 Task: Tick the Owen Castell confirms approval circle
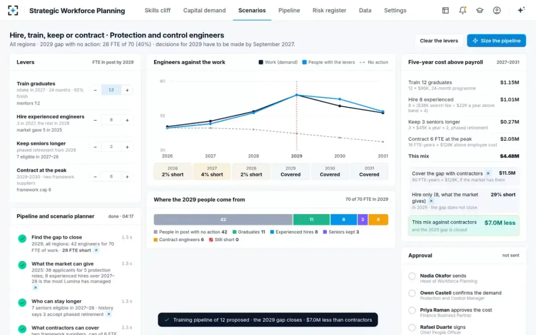tap(412, 293)
